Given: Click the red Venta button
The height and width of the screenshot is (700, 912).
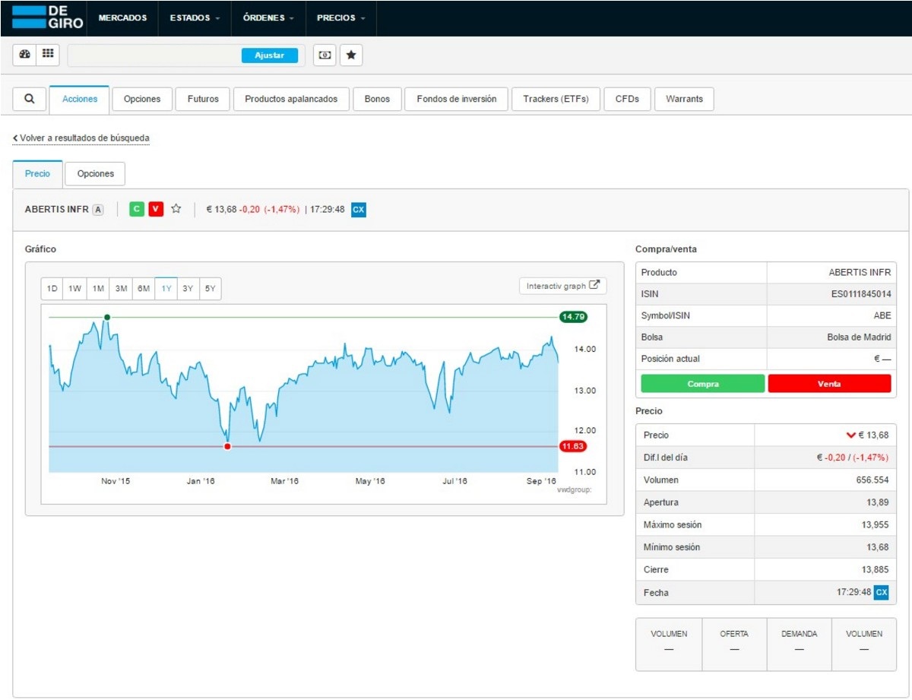Looking at the screenshot, I should point(829,384).
